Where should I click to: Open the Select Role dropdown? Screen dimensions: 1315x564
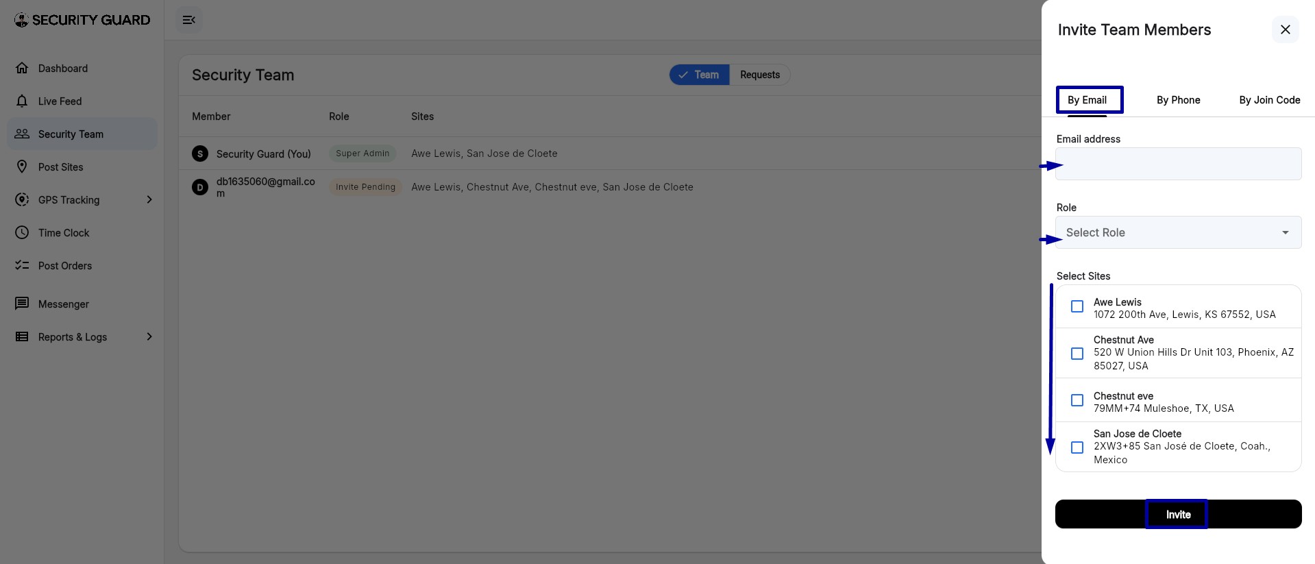(1178, 232)
